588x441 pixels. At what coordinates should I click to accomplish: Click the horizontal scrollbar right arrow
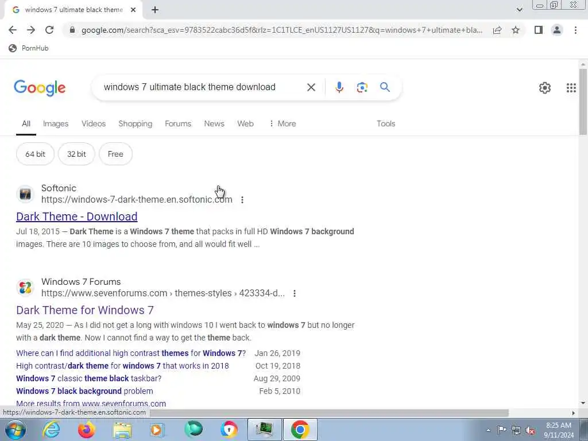coord(574,413)
